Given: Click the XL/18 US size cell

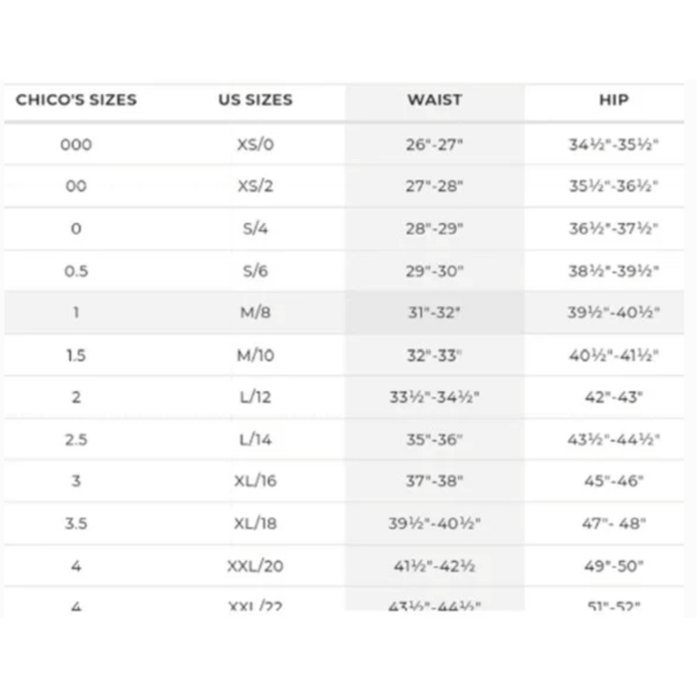Looking at the screenshot, I should pyautogui.click(x=256, y=523).
